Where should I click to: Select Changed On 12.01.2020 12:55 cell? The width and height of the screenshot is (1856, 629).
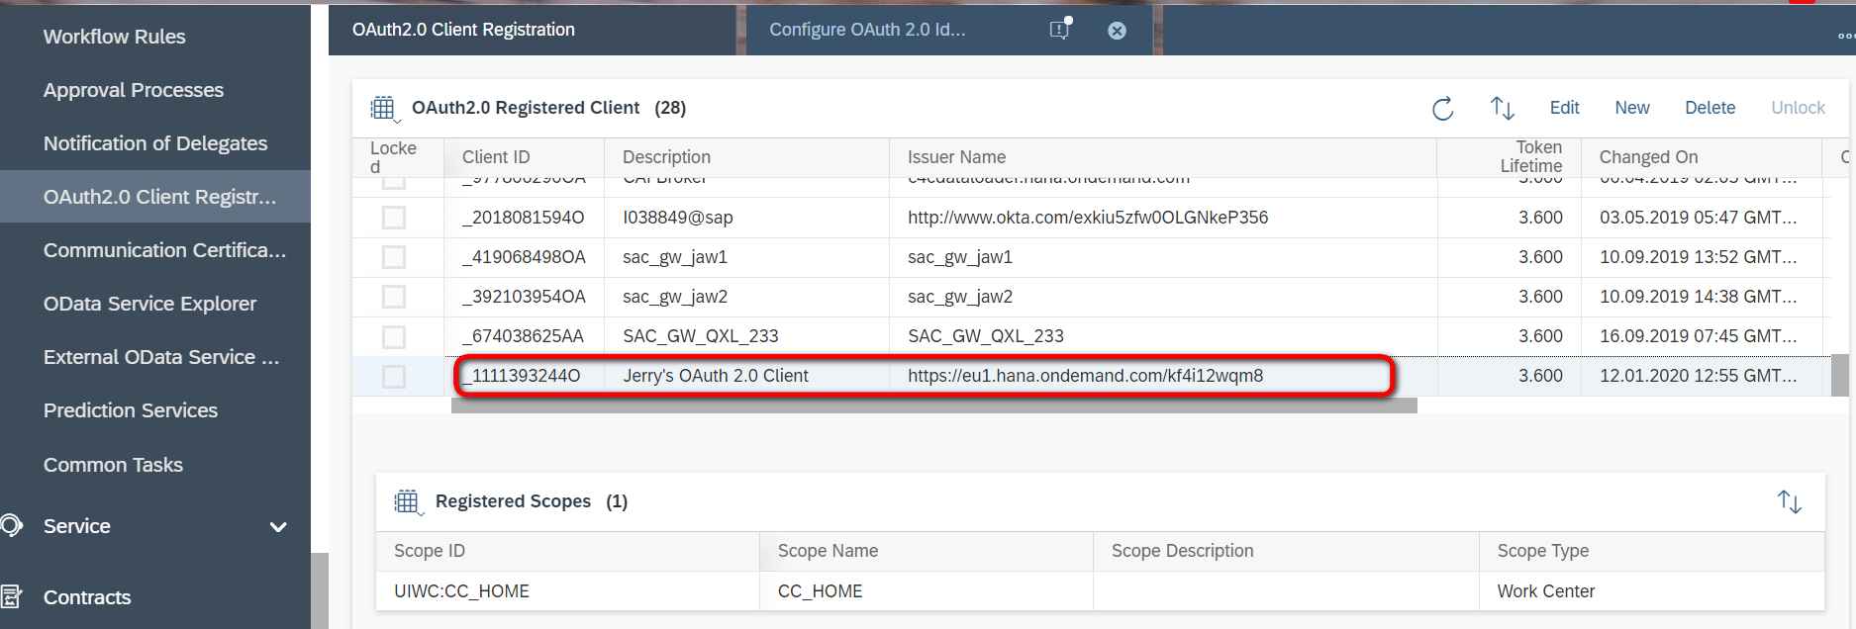1702,377
